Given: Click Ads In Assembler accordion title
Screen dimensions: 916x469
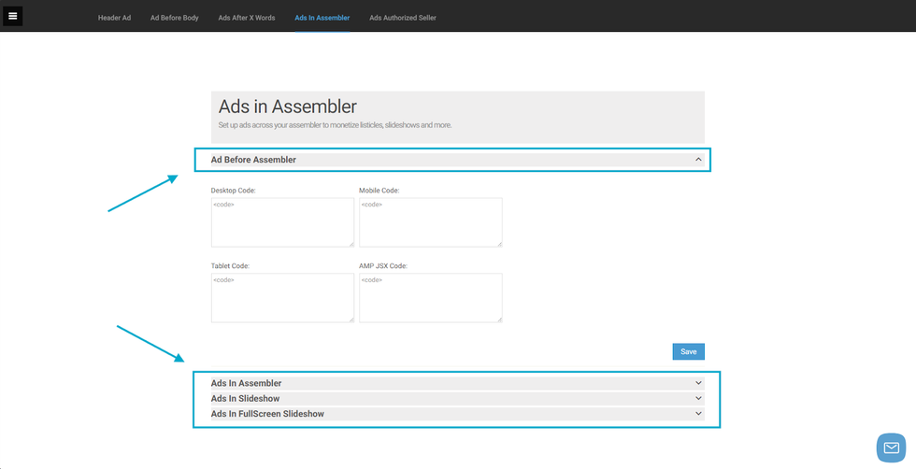Looking at the screenshot, I should tap(246, 383).
